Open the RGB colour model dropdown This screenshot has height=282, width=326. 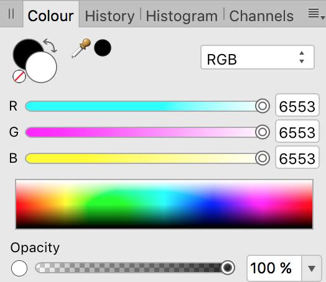258,57
